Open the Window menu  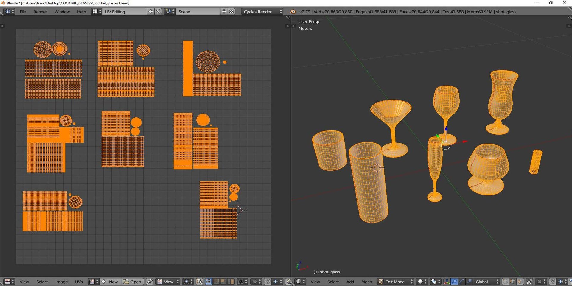coord(62,12)
